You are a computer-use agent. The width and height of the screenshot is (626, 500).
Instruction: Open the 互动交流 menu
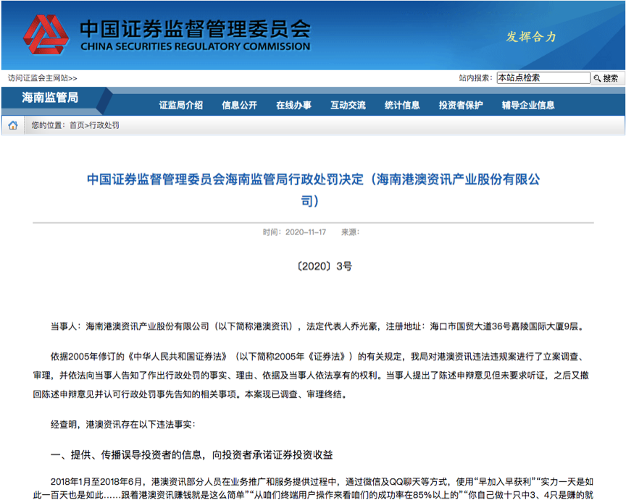348,105
